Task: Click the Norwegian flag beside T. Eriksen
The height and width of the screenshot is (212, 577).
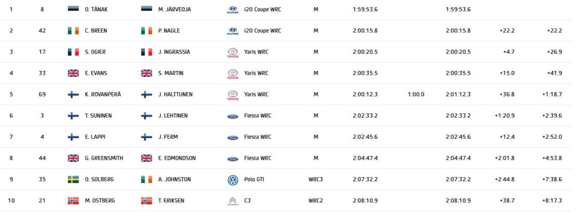Action: point(146,201)
